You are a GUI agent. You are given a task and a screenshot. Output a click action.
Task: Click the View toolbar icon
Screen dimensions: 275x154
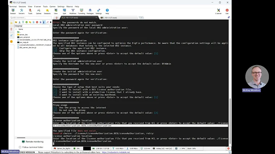point(56,11)
